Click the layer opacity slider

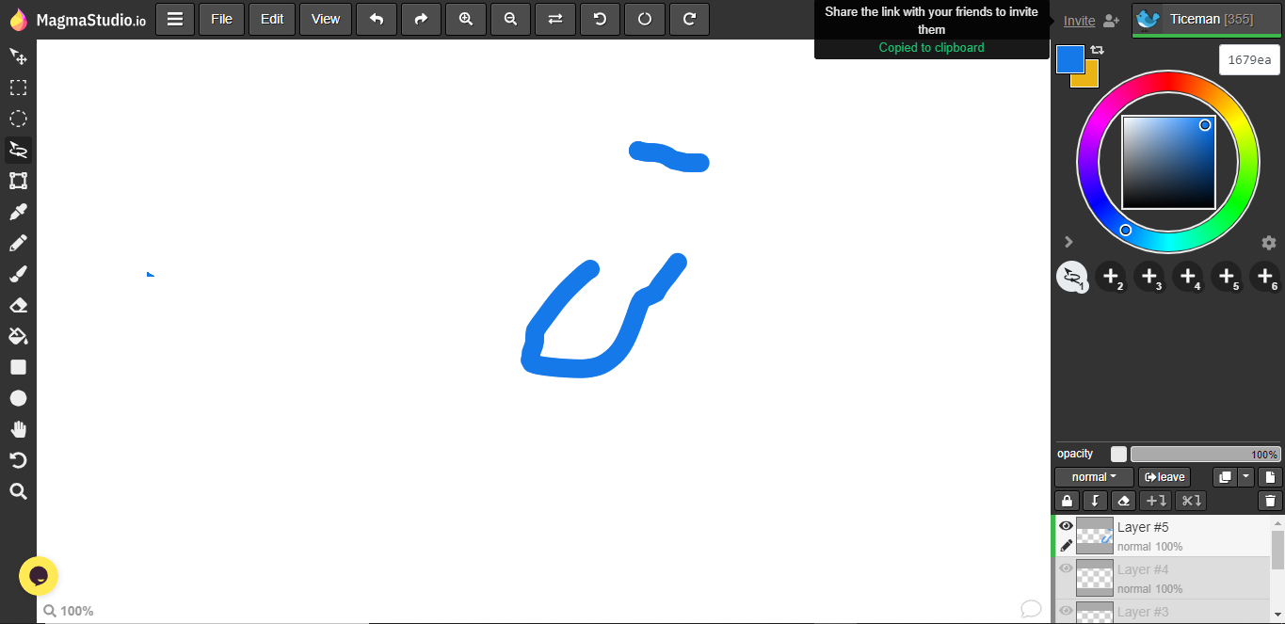pyautogui.click(x=1205, y=454)
